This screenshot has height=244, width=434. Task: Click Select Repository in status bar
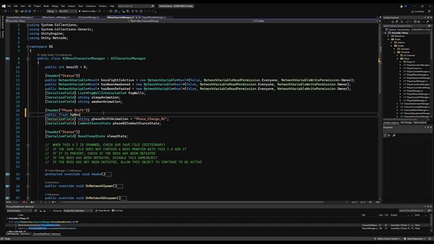tap(414, 239)
